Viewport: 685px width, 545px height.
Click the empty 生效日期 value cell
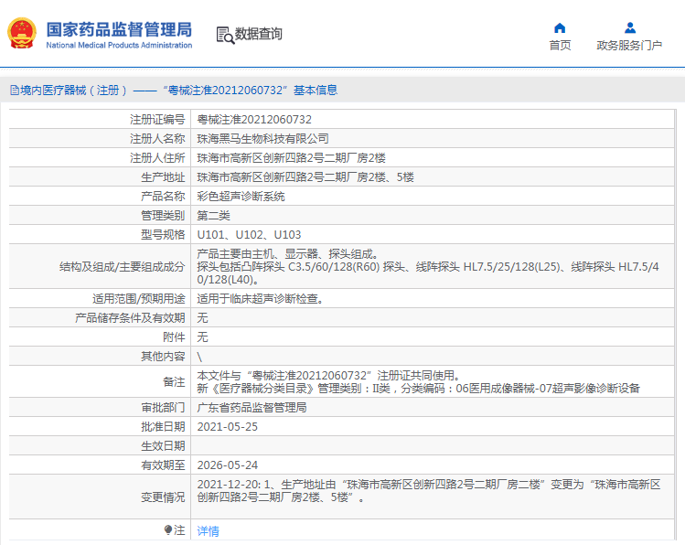click(x=433, y=446)
